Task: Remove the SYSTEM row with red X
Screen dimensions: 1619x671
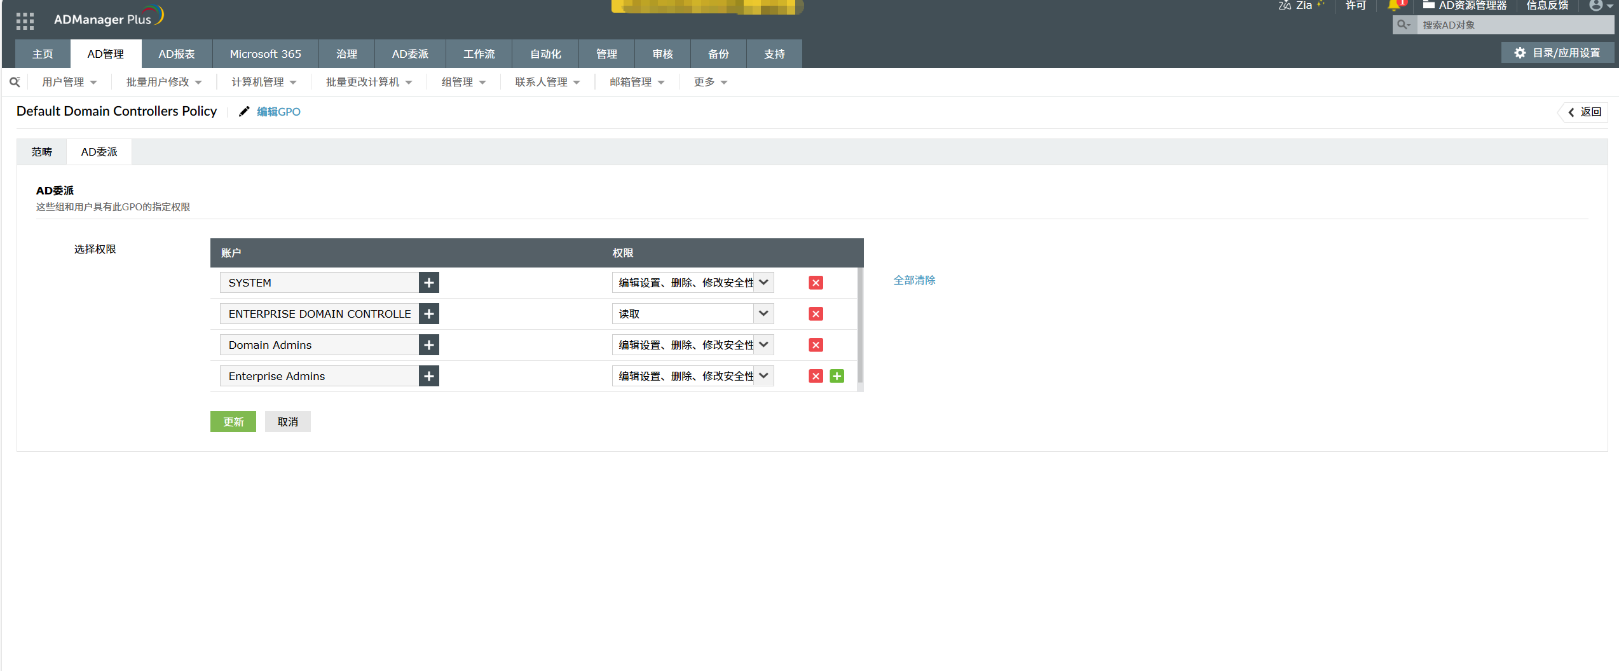Action: [816, 283]
